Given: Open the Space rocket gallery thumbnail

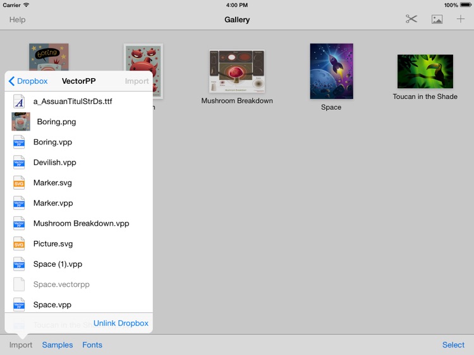Looking at the screenshot, I should (332, 71).
